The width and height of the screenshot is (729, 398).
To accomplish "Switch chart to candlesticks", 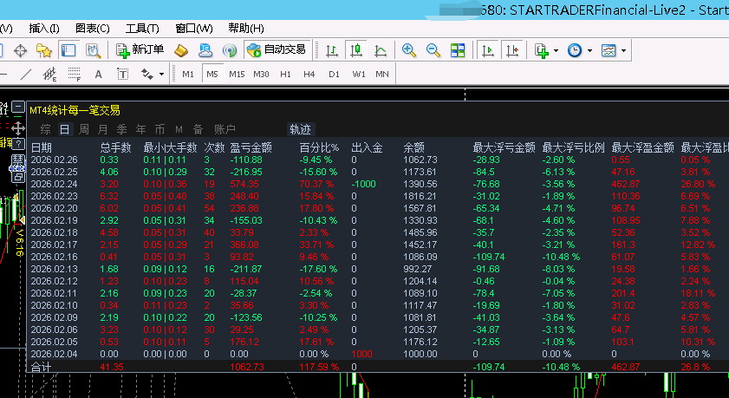I will 356,50.
